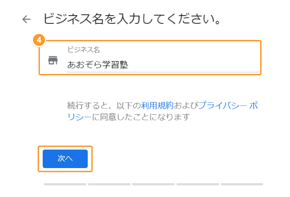Click the small ビジネス名 field label
Image resolution: width=290 pixels, height=197 pixels.
pos(84,50)
